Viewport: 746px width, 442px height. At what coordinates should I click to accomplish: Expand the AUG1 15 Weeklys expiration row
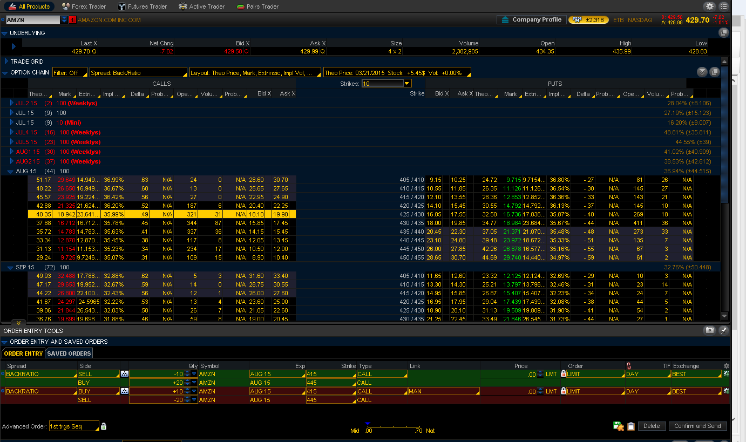[12, 152]
